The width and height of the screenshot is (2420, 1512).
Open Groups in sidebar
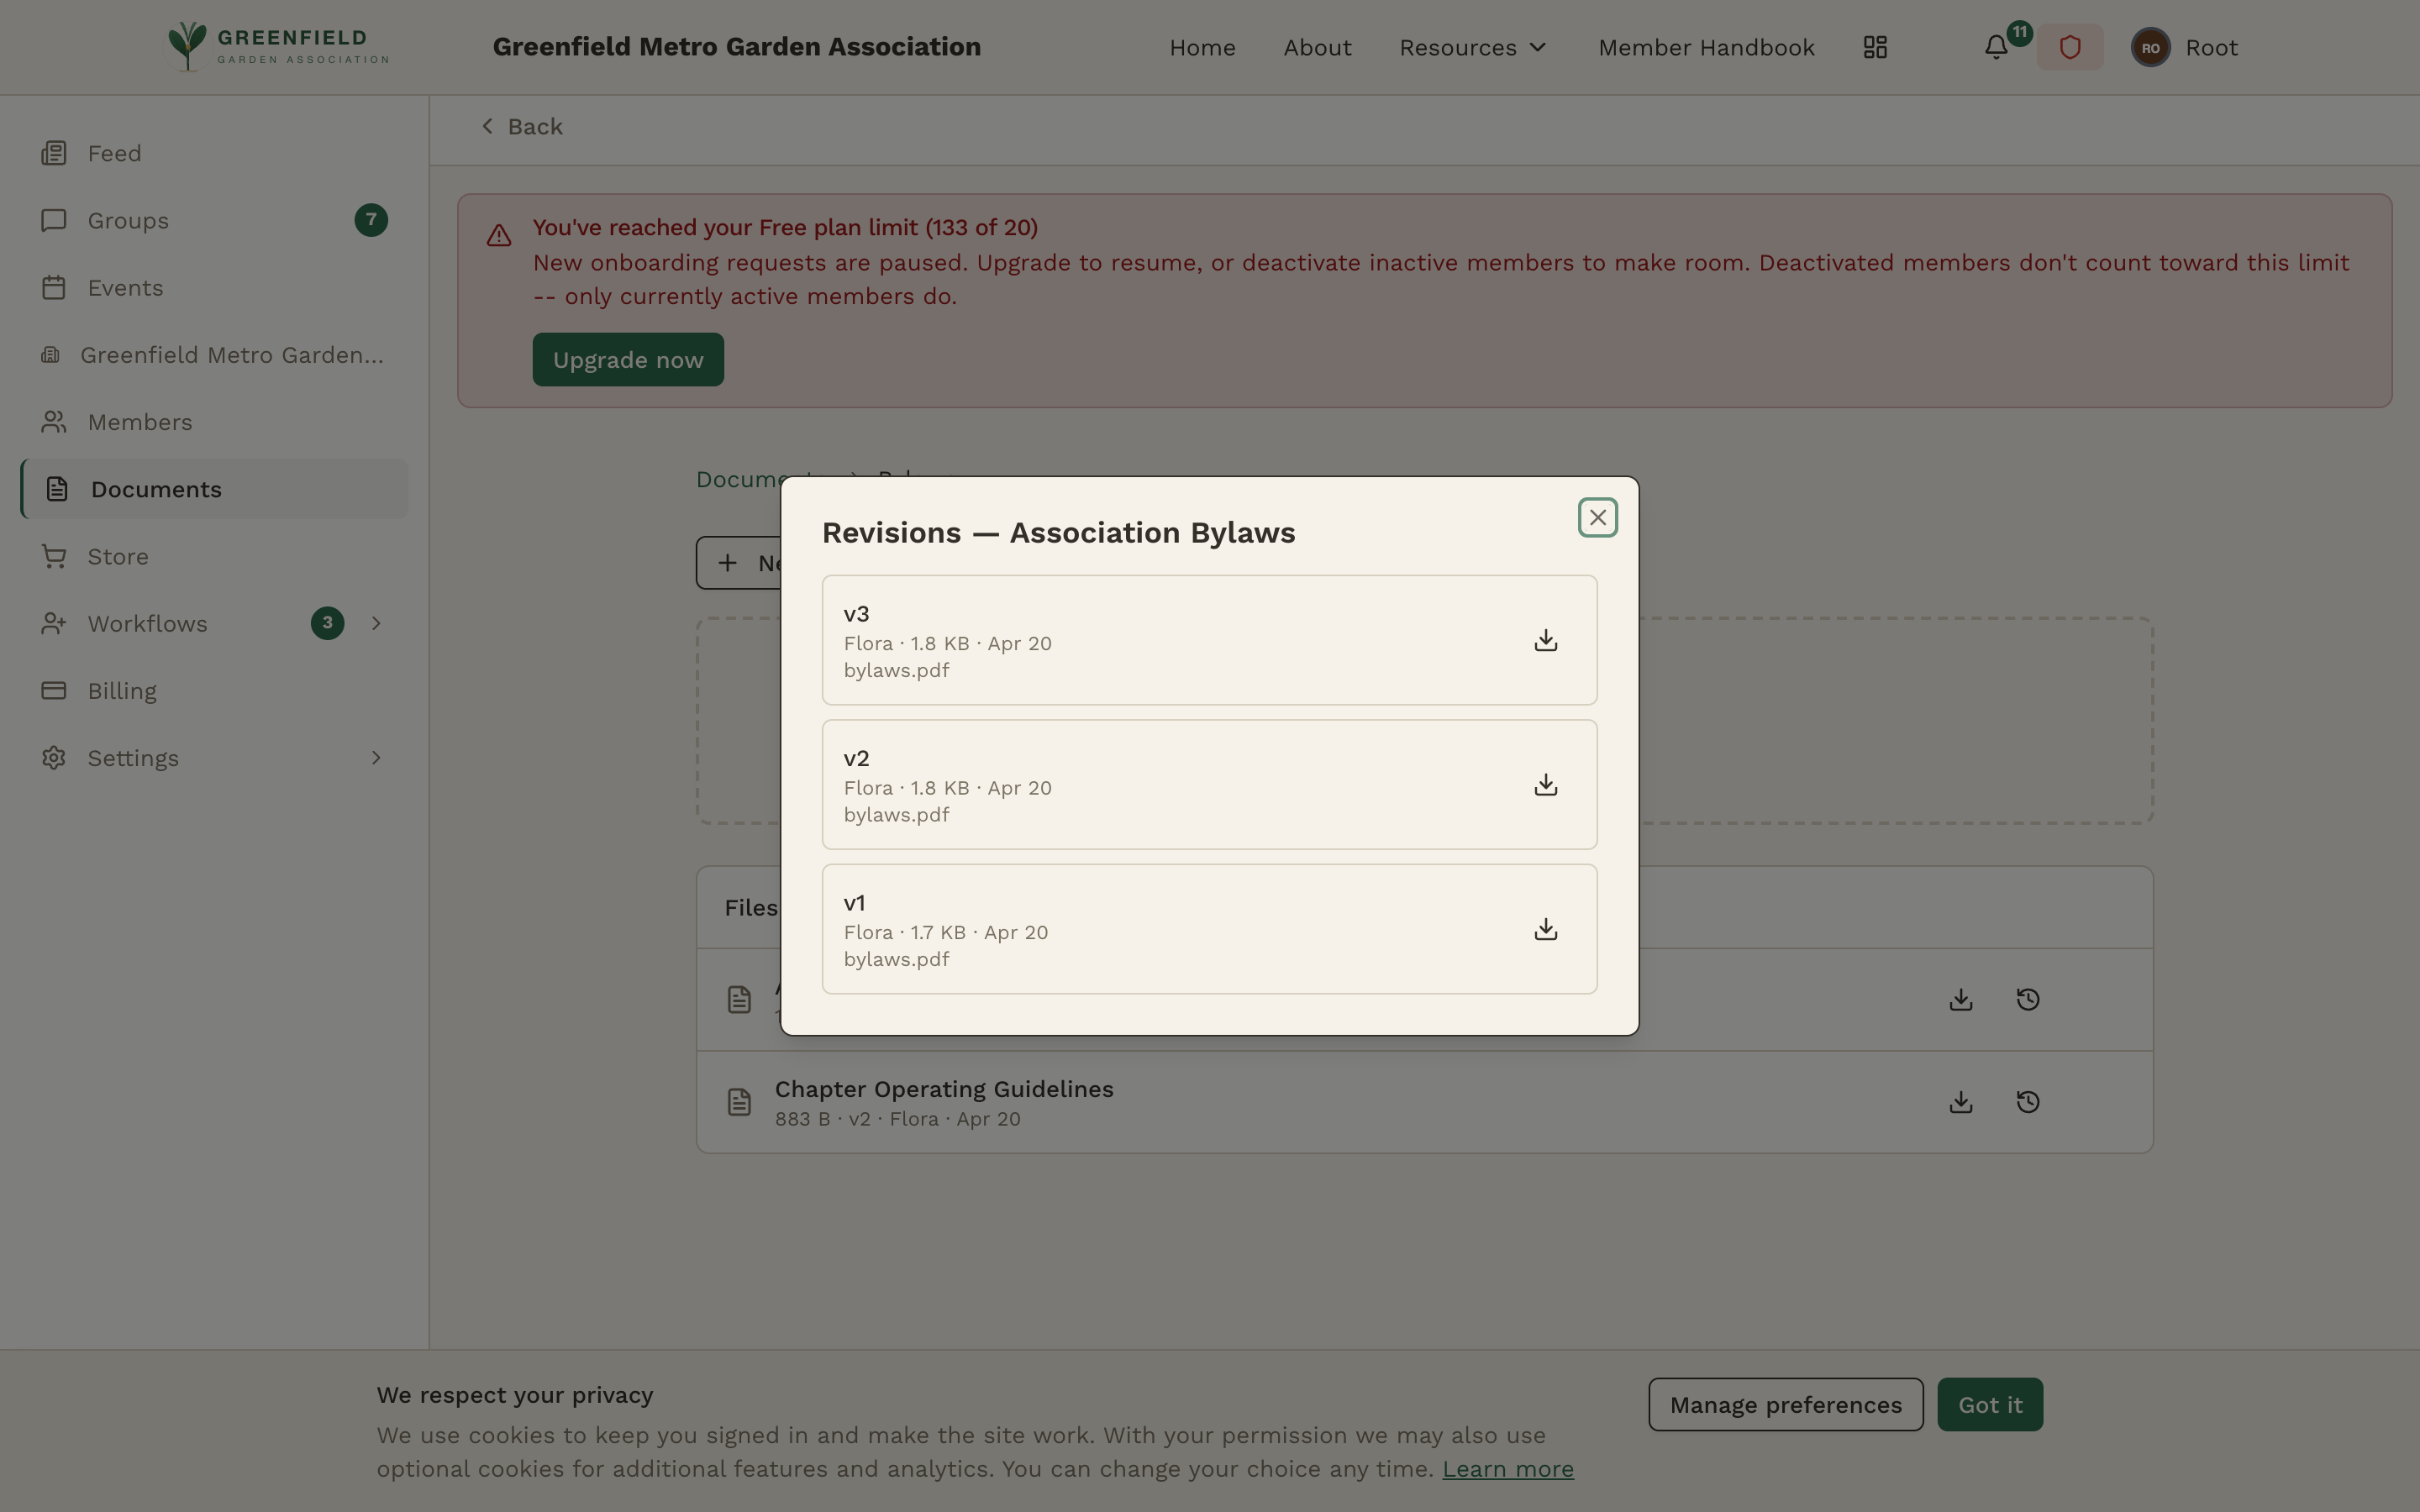coord(214,220)
